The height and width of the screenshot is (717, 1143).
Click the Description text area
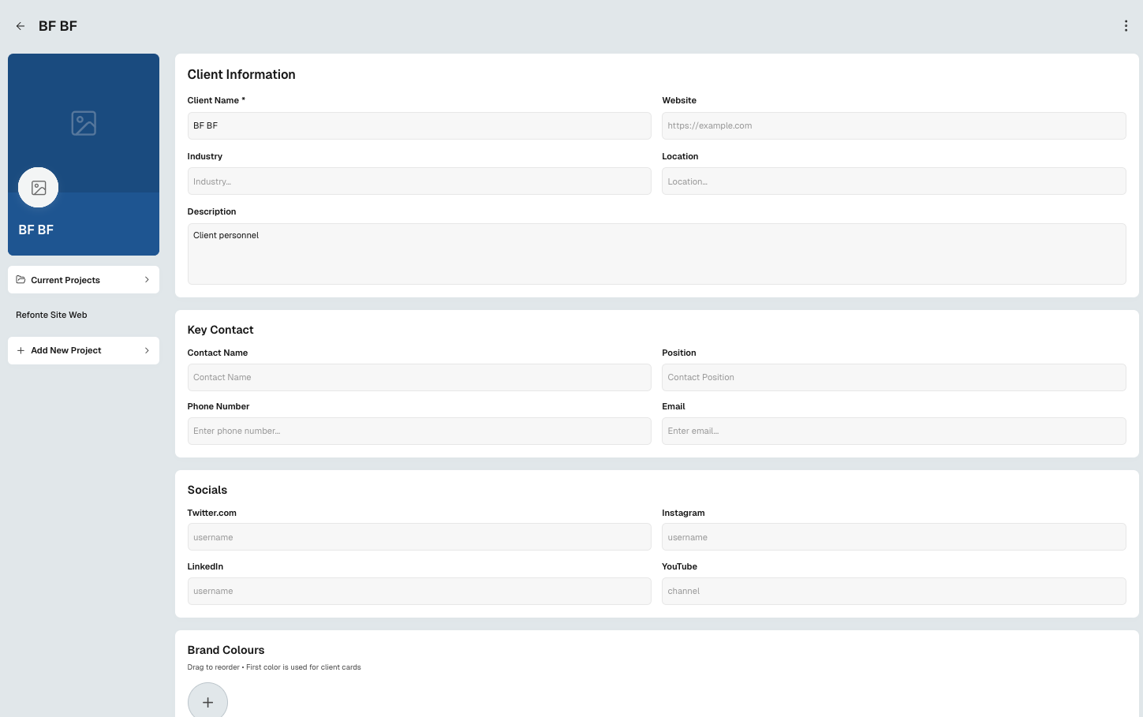[656, 254]
